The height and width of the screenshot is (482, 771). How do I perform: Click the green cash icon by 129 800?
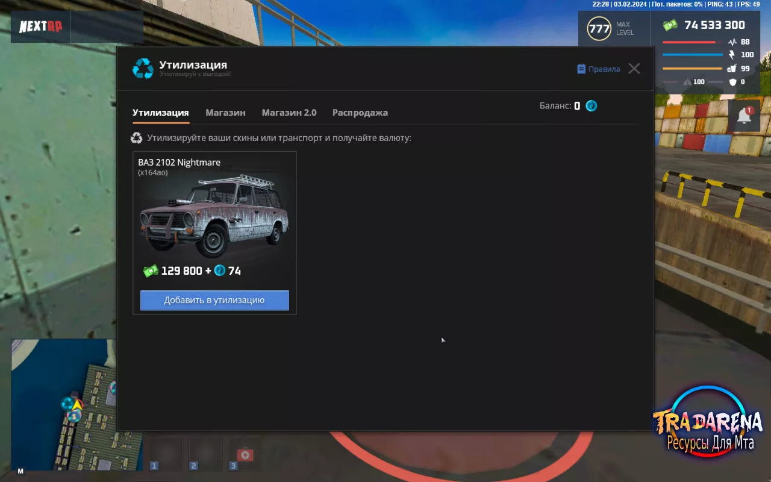click(x=151, y=271)
